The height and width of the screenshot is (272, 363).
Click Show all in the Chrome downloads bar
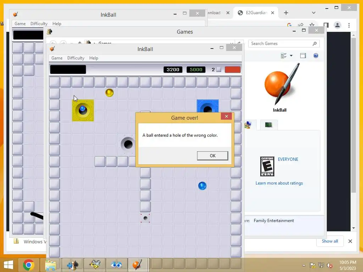click(330, 241)
